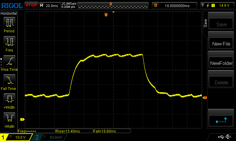Select channel 1 tab showing 10.0 V
Viewport: 236px width, 141px height.
coord(16,137)
